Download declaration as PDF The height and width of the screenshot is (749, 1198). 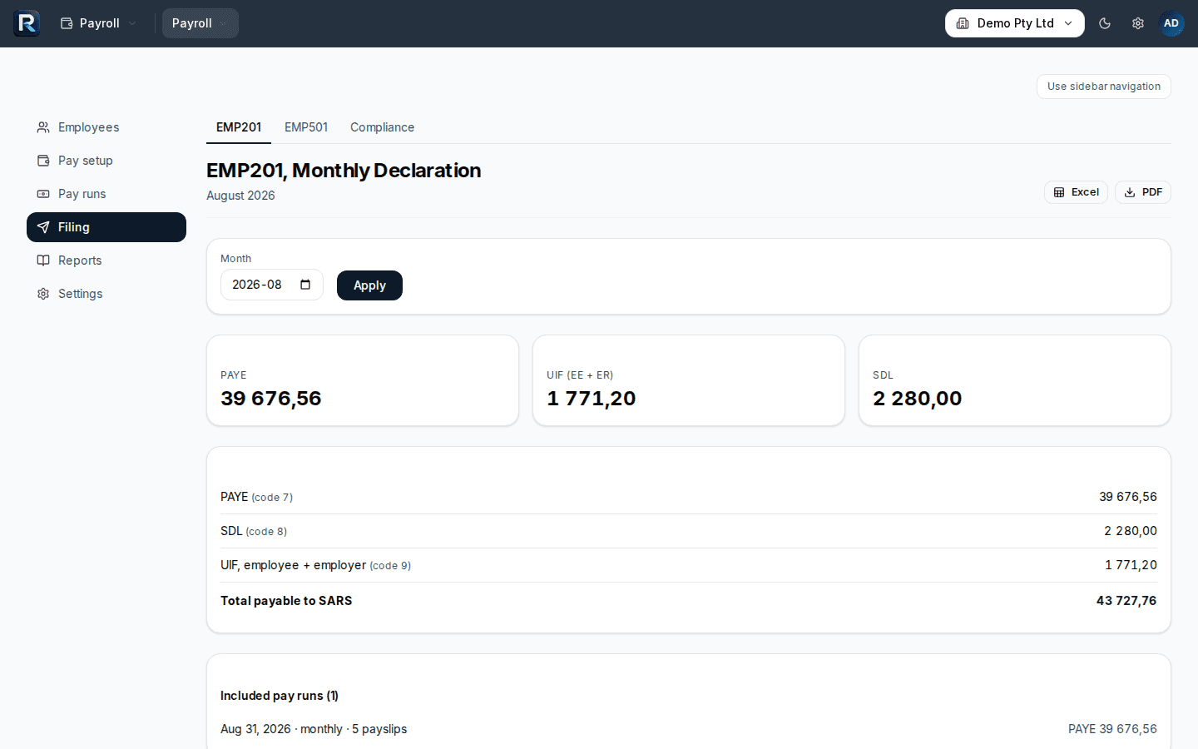click(x=1143, y=192)
